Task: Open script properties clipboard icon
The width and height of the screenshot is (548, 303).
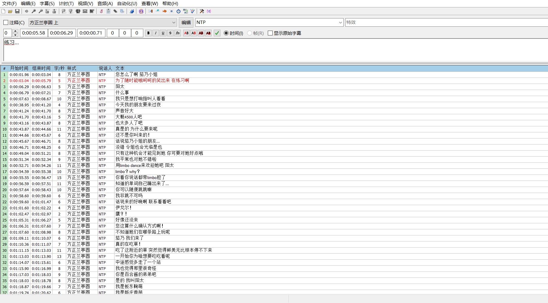Action: click(x=108, y=11)
